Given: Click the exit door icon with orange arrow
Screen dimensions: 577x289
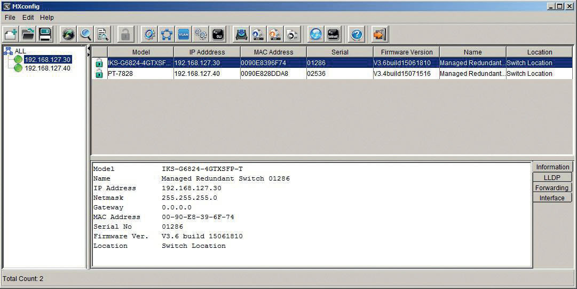Looking at the screenshot, I should coord(380,35).
